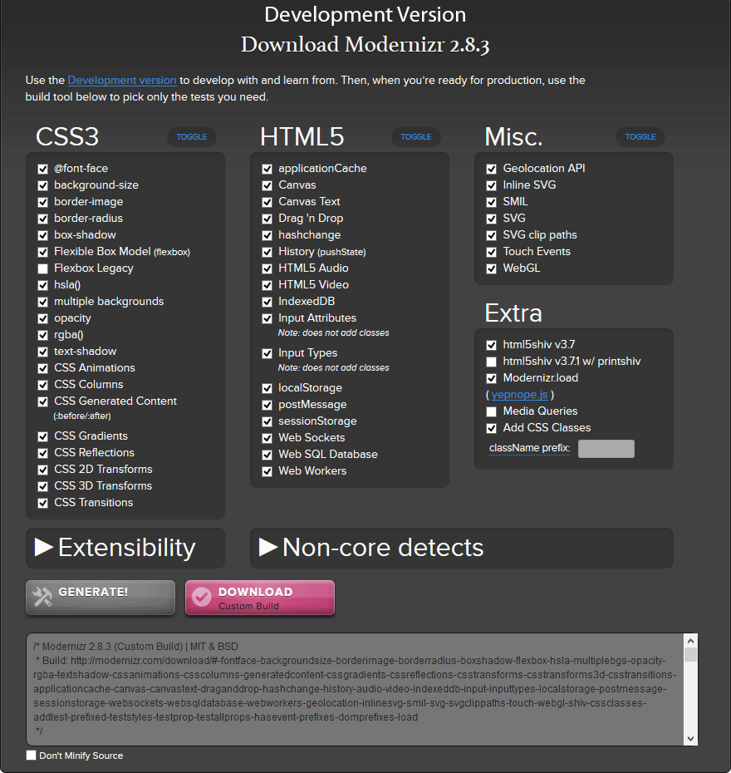The image size is (731, 773).
Task: Uncheck the Input Types checkbox
Action: 267,353
